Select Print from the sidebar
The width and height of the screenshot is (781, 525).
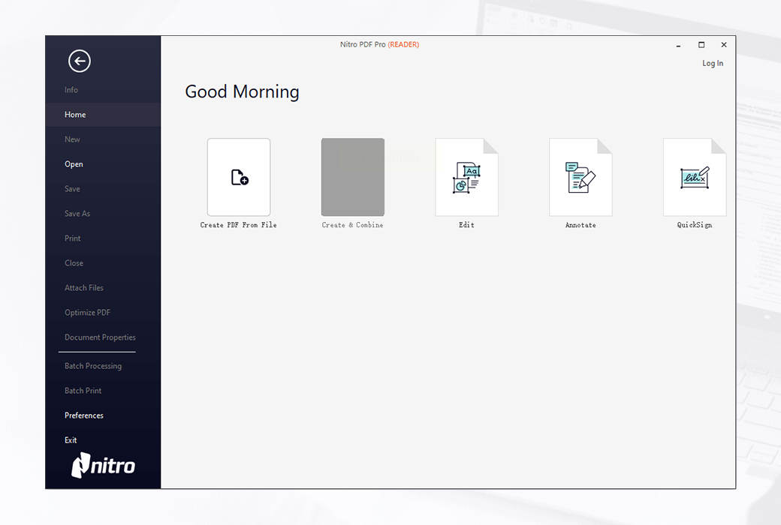[x=72, y=238]
